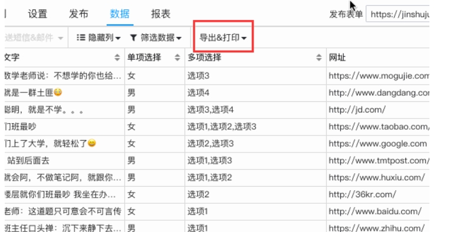Sort by the 单项选择 column arrows
Viewport: 453px width, 232px height.
pyautogui.click(x=178, y=57)
